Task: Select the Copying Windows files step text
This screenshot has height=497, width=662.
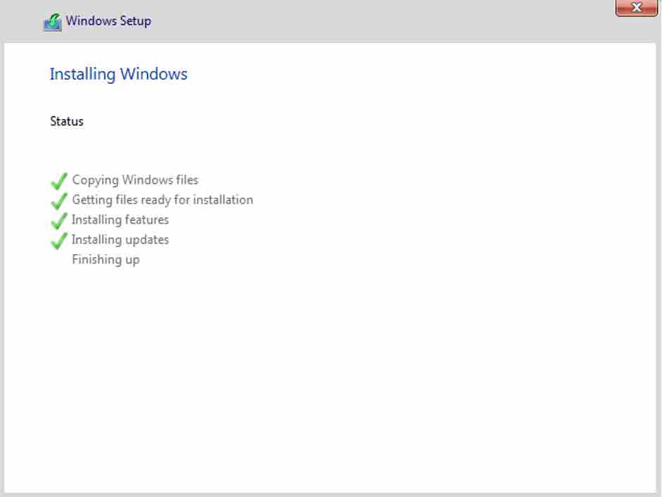Action: [135, 180]
